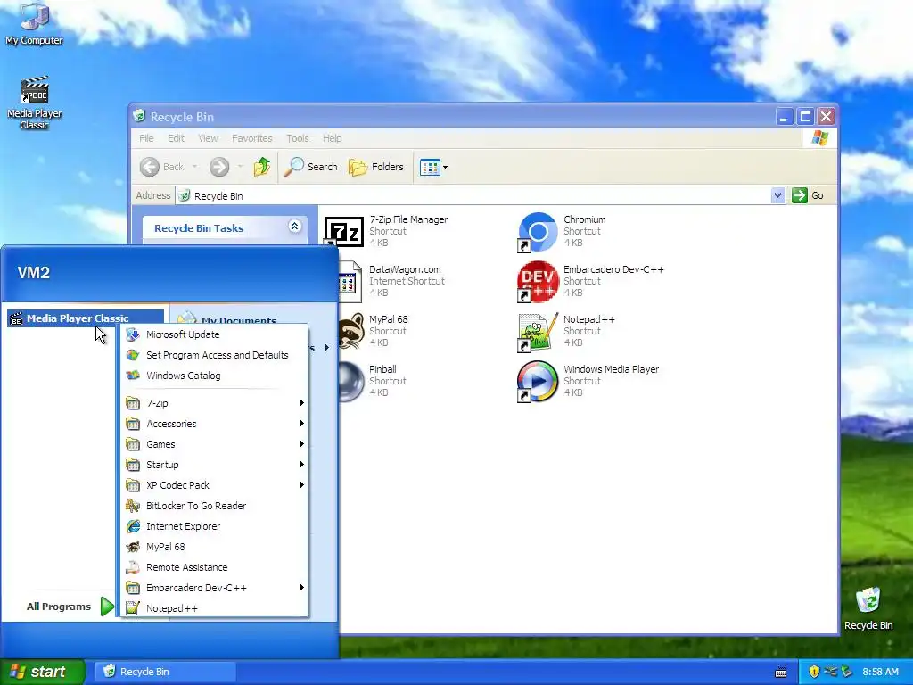Click the Up folder toolbar icon
913x685 pixels.
pos(261,167)
